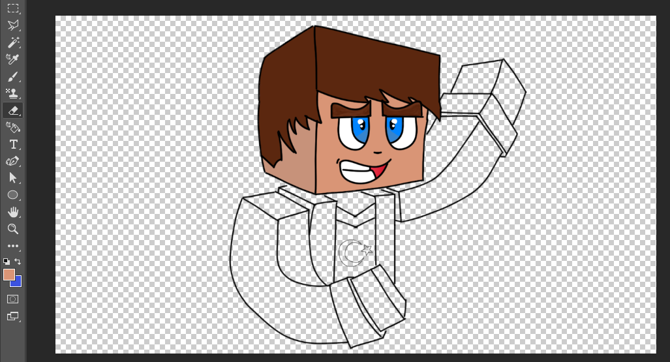Swap foreground and background colors
Image resolution: width=670 pixels, height=362 pixels.
click(18, 261)
